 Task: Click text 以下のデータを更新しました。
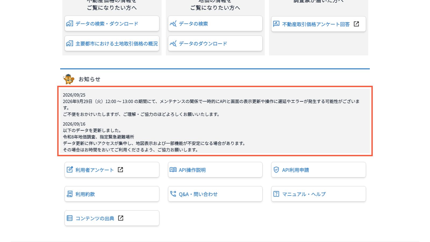coord(92,130)
